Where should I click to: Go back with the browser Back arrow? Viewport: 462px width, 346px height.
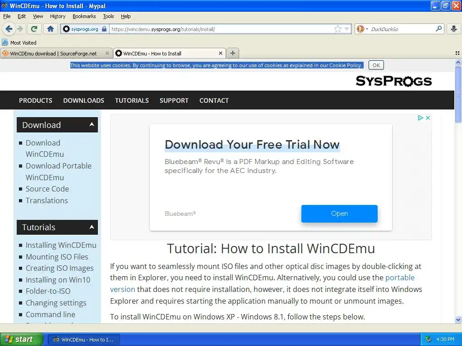[x=9, y=29]
